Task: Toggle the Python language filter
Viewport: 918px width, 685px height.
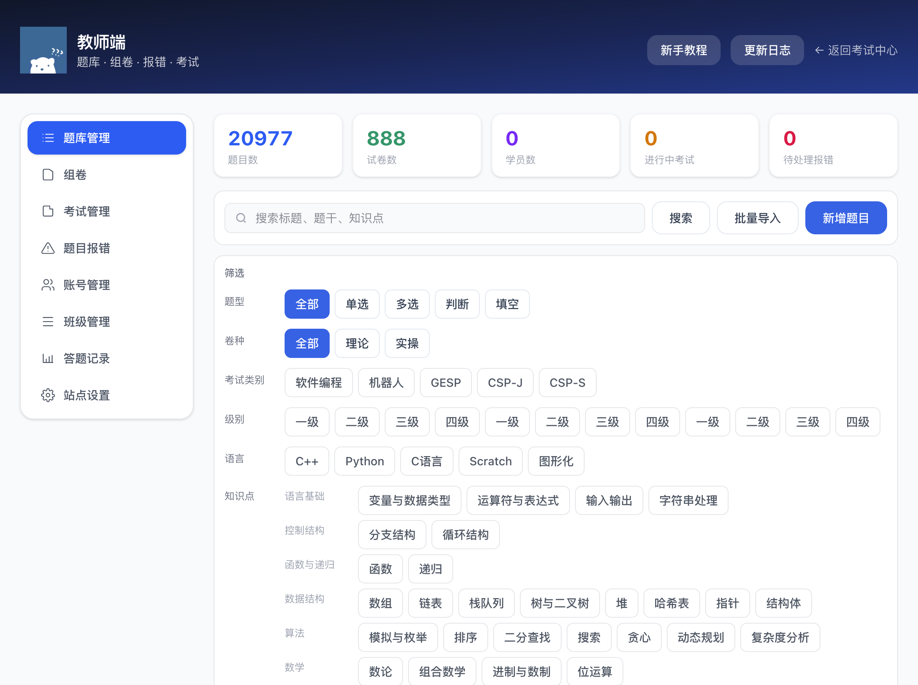Action: (x=365, y=461)
